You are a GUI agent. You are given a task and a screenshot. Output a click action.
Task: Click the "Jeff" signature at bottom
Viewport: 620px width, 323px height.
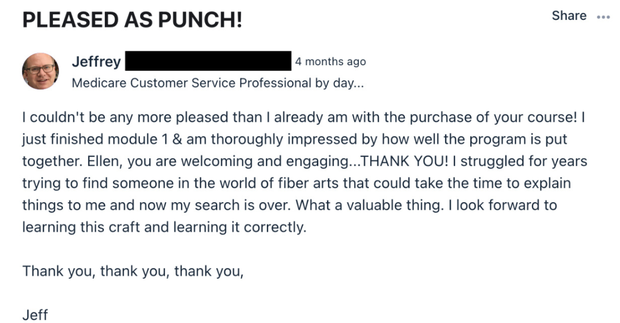click(x=35, y=315)
